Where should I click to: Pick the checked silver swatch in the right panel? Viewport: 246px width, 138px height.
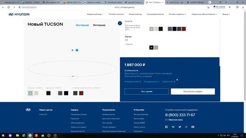(x=151, y=29)
